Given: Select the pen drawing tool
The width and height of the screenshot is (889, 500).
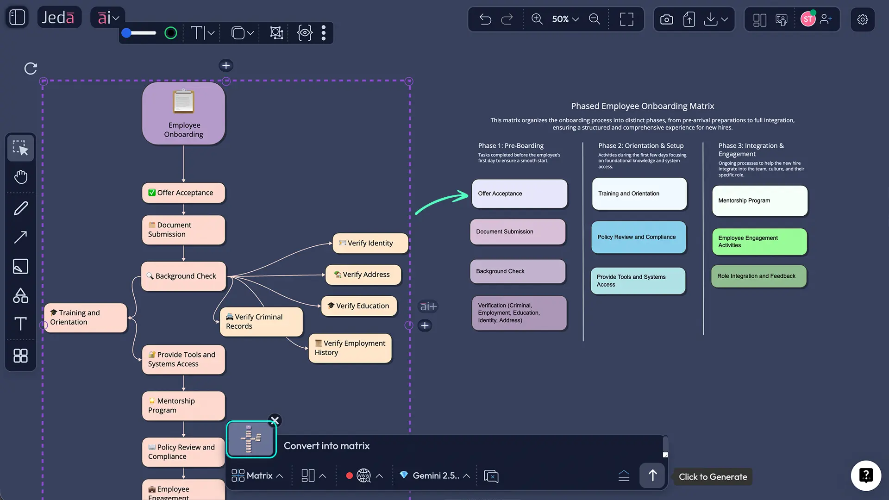Looking at the screenshot, I should coord(20,208).
